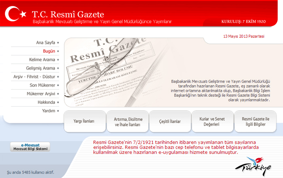283x178 pixels.
Task: Click the date 13 Mayıs 2013 Pazartesi
Action: tap(244, 36)
